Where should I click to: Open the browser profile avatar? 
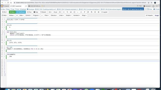[155, 2]
